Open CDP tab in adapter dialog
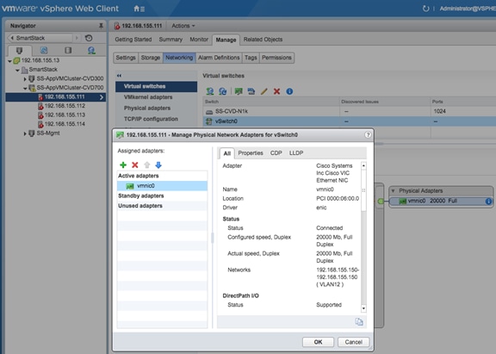The width and height of the screenshot is (496, 354). (276, 153)
